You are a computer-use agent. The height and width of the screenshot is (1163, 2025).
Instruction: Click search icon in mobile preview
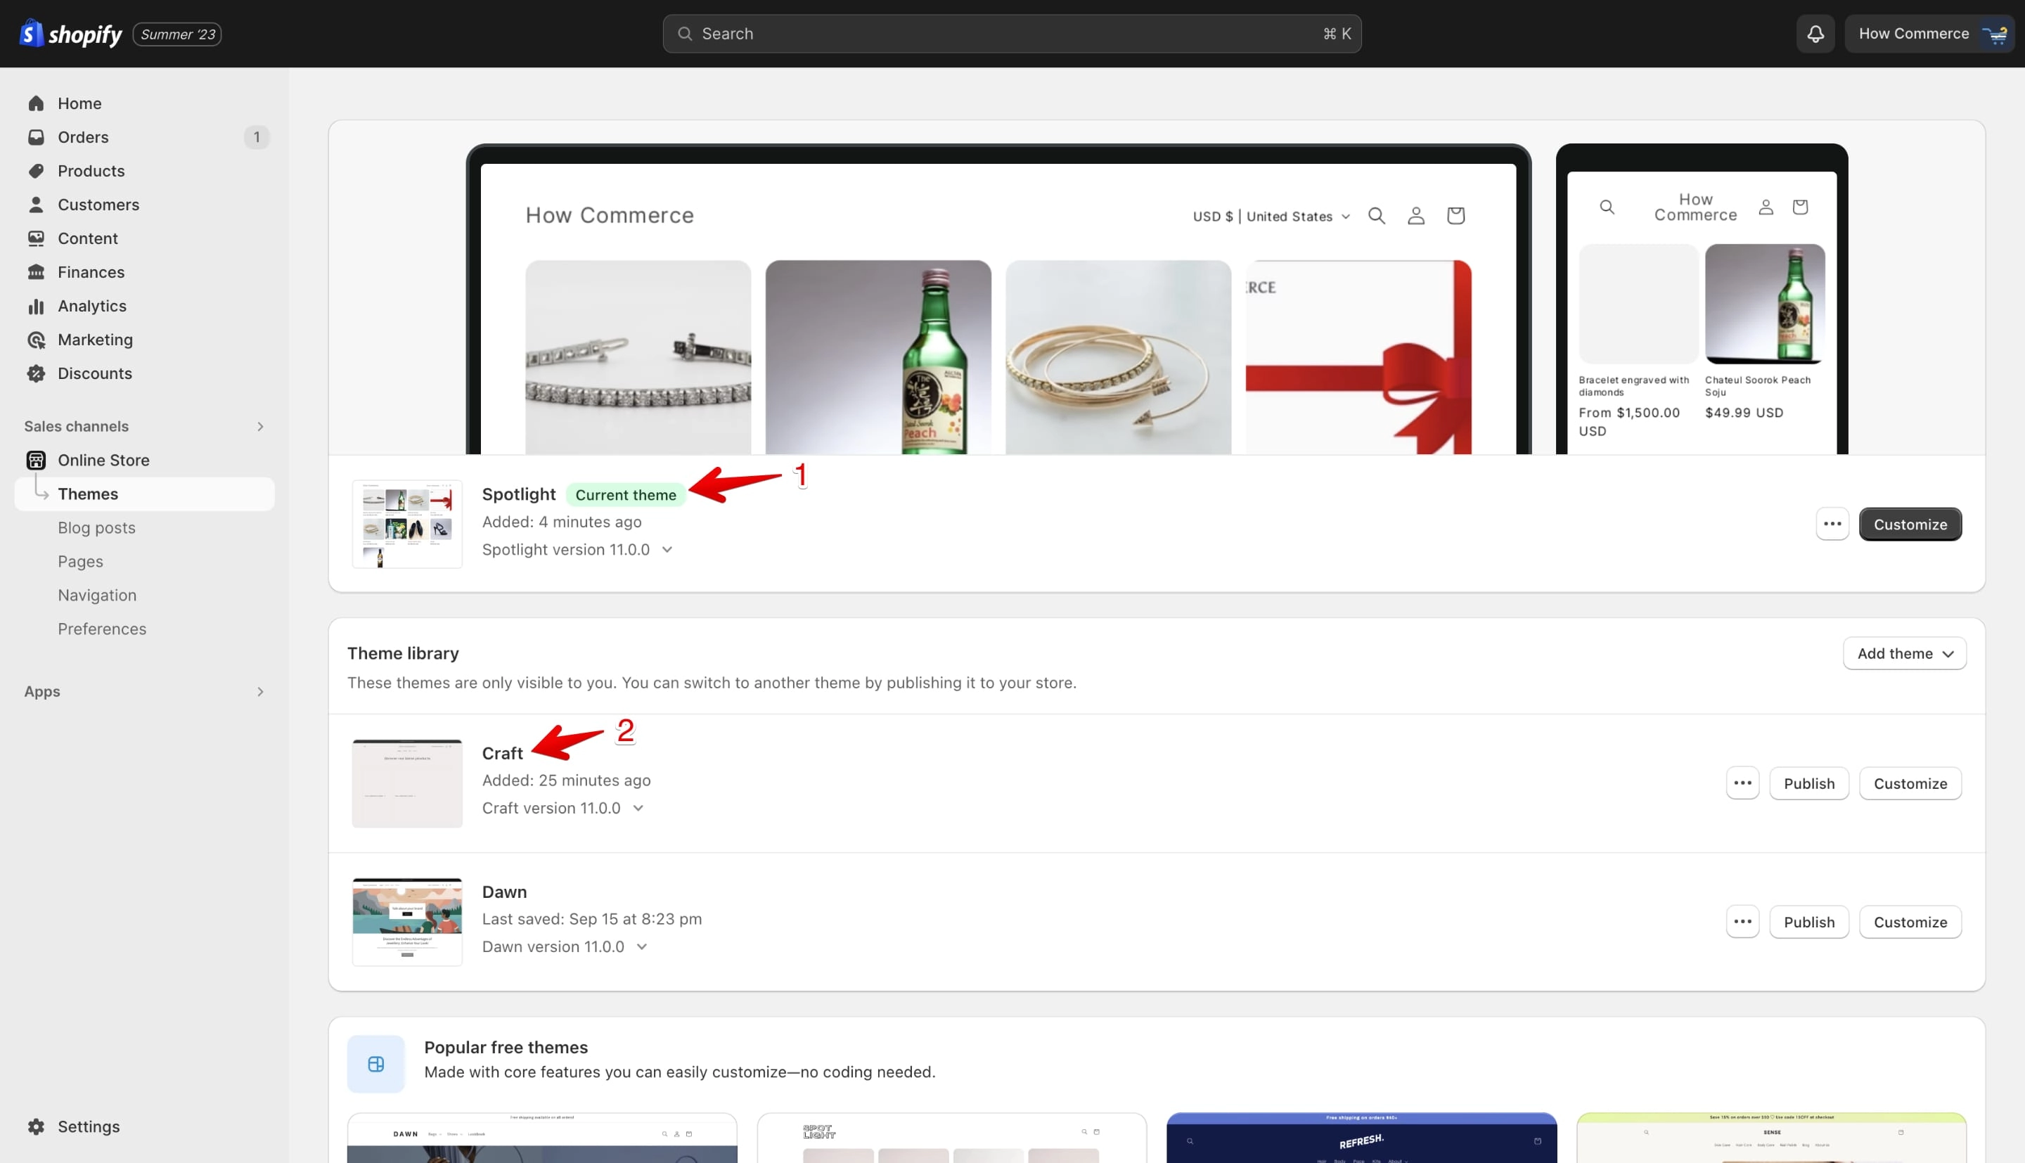(1607, 207)
